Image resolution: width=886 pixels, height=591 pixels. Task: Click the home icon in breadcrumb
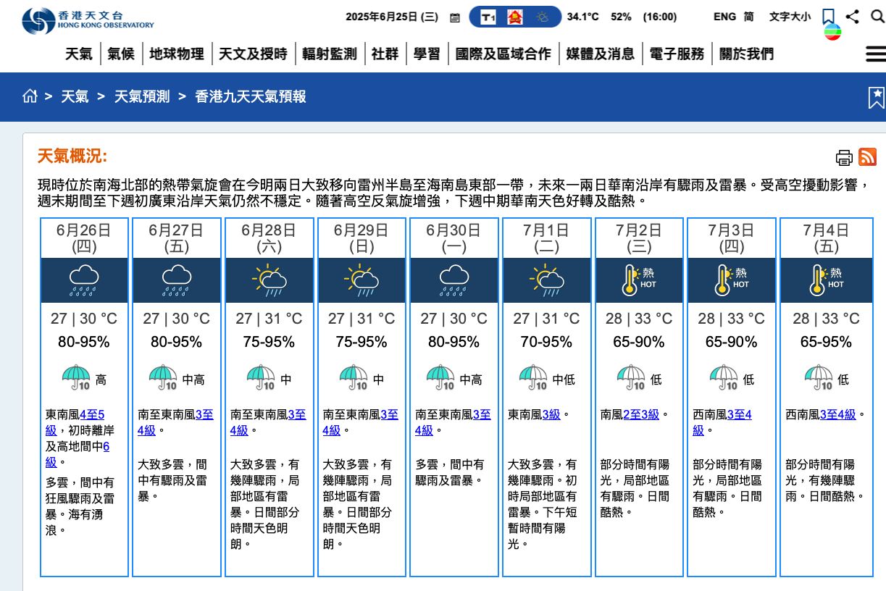coord(30,96)
